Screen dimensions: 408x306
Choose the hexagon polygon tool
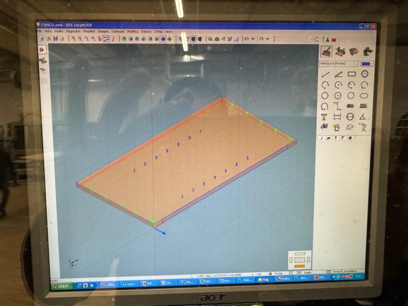pos(364,74)
